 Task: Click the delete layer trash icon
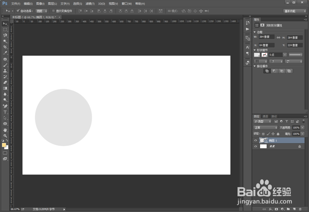(300, 209)
